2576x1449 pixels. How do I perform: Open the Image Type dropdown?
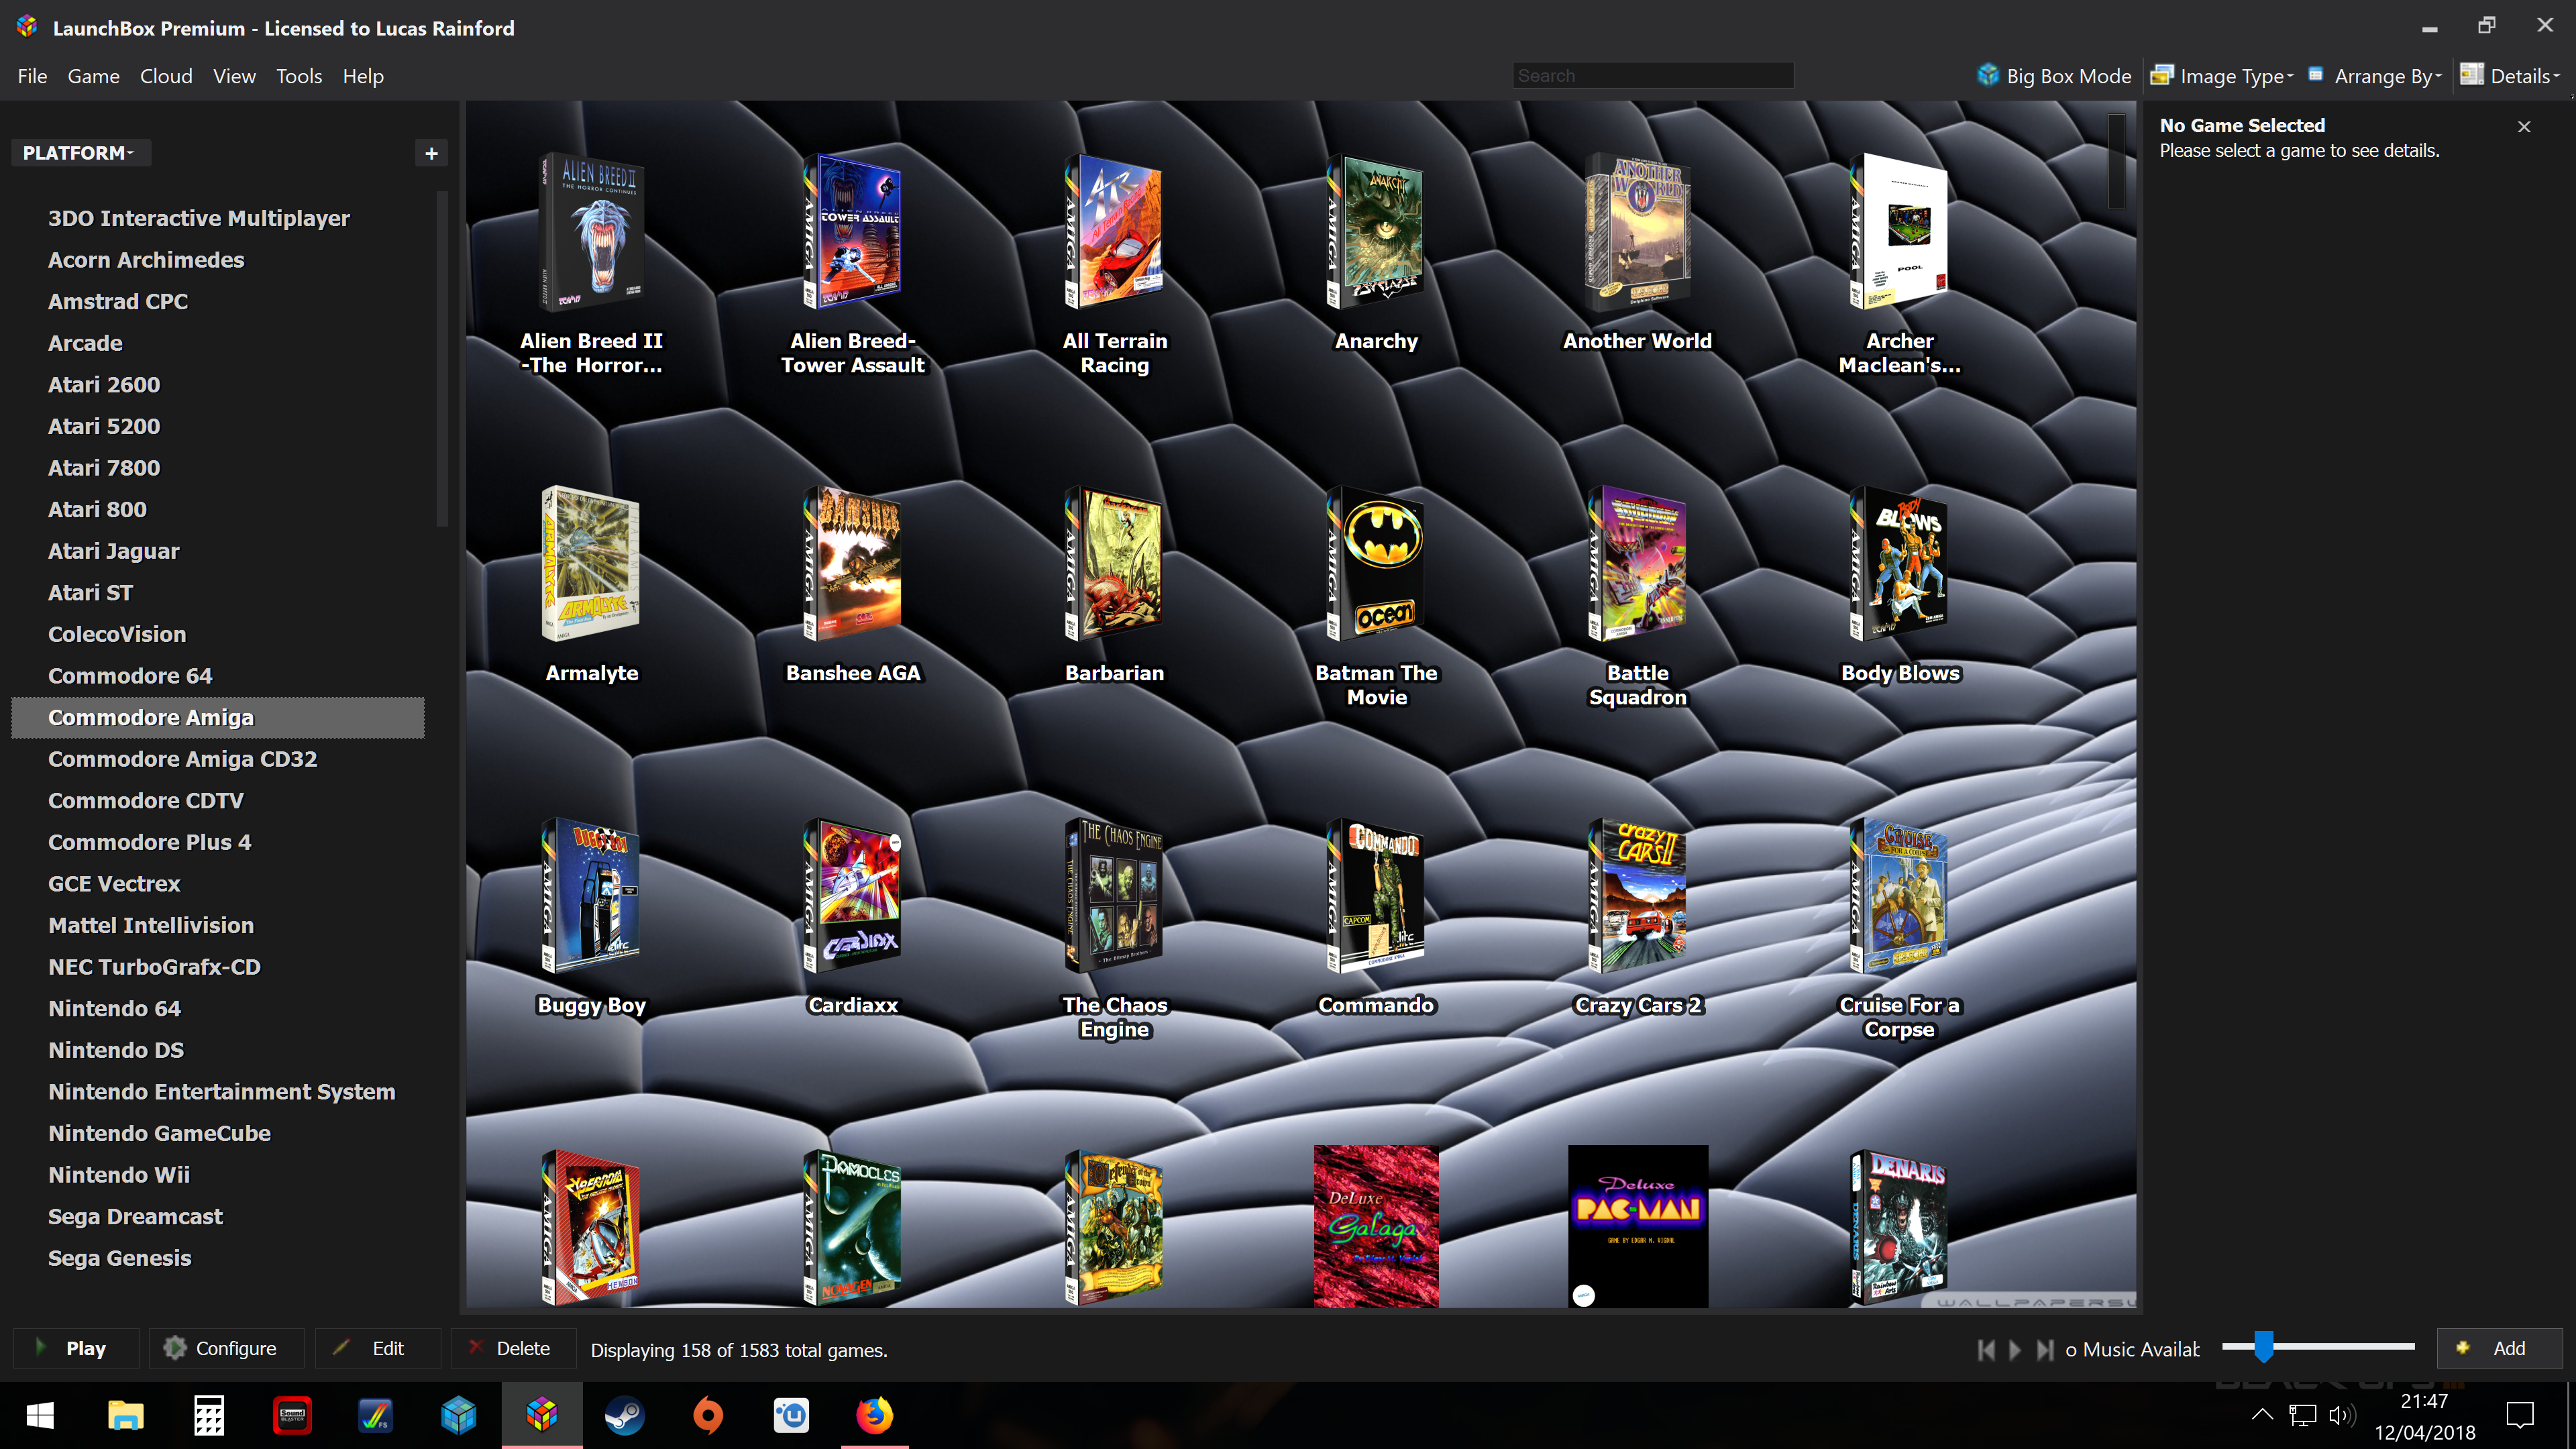click(x=2222, y=76)
